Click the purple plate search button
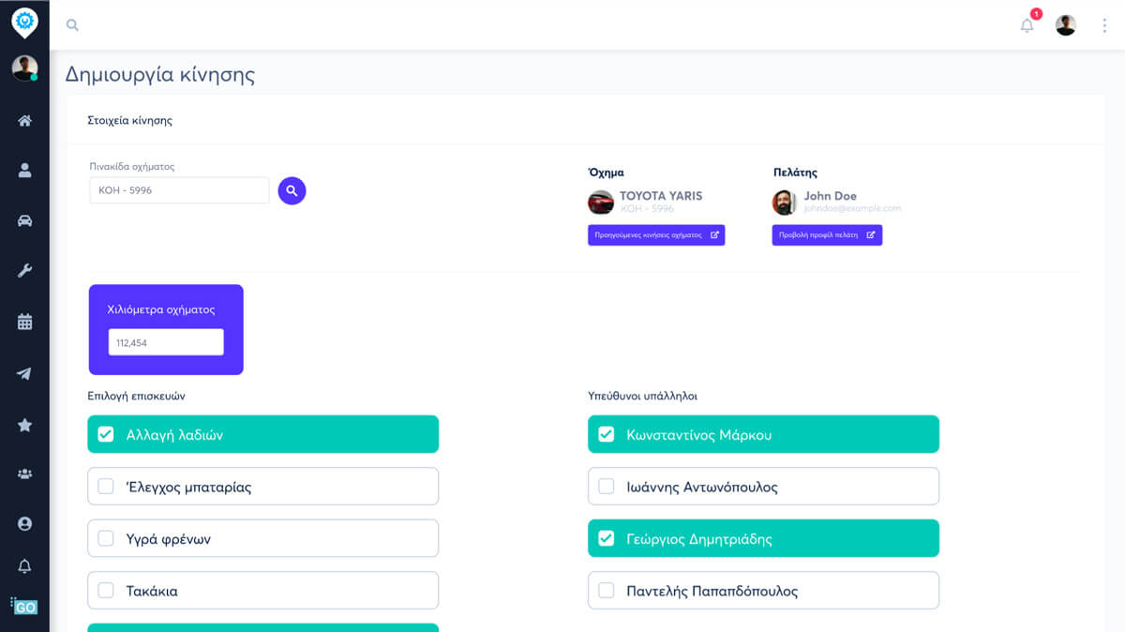1125x632 pixels. (x=292, y=190)
